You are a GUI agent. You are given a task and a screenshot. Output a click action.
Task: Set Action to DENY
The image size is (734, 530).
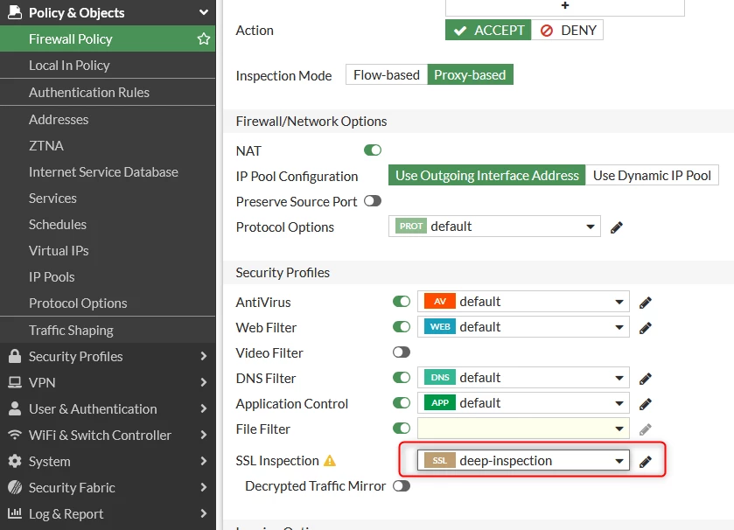[x=567, y=30]
